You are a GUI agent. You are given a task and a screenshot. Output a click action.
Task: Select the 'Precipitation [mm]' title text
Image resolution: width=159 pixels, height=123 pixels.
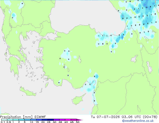click(16, 117)
